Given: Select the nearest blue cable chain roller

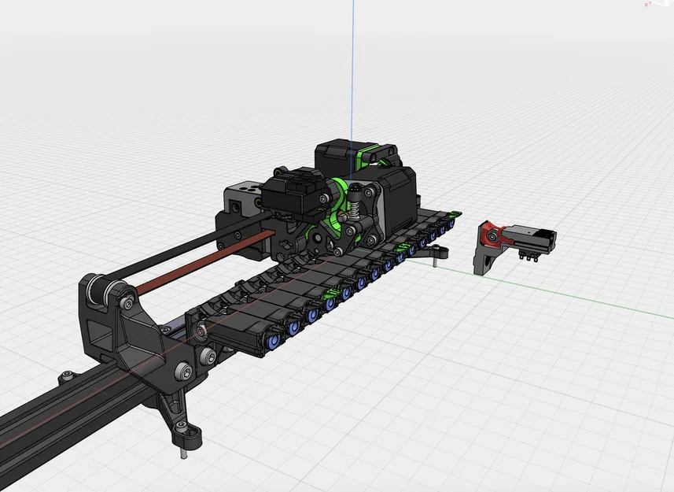Looking at the screenshot, I should click(274, 342).
